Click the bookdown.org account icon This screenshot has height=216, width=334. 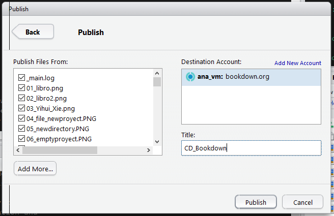click(x=190, y=77)
